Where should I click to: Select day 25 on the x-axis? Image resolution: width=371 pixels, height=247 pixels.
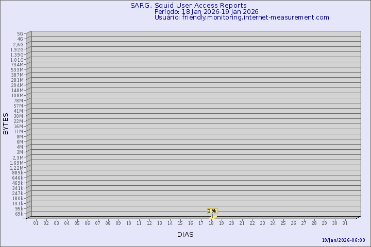[283, 223]
